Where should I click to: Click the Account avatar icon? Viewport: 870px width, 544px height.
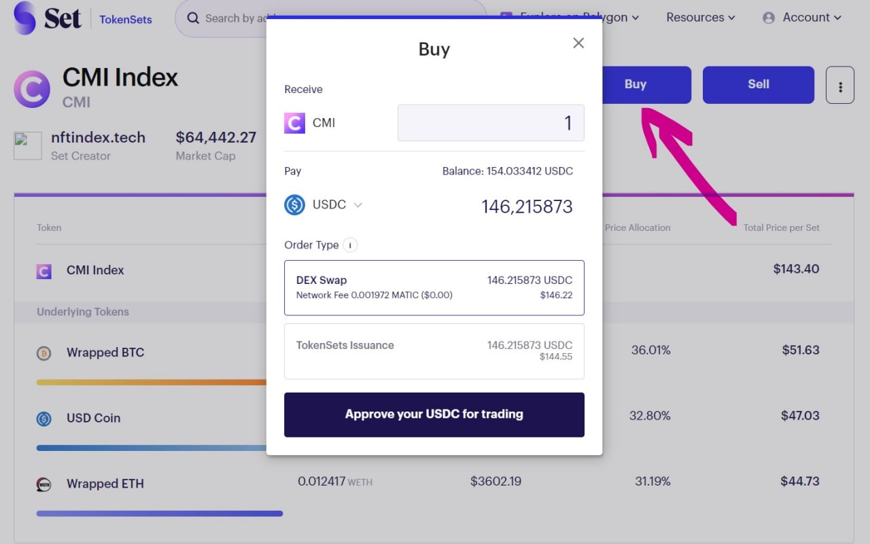pos(769,18)
